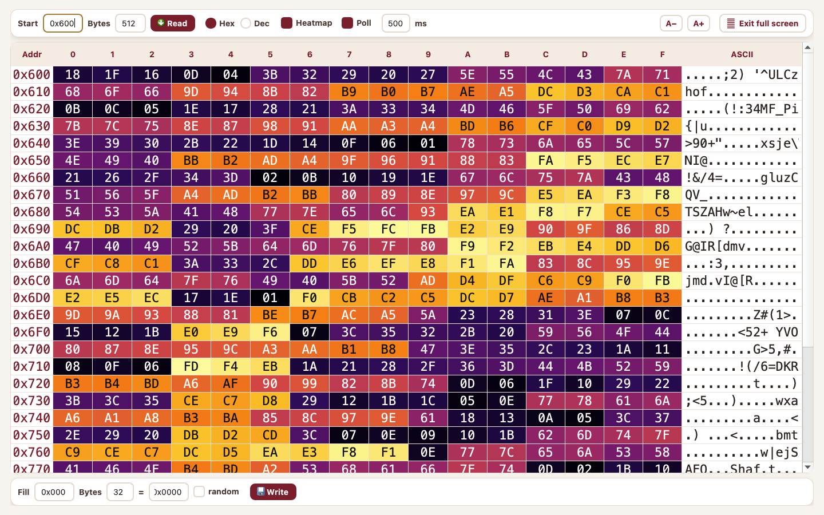Image resolution: width=824 pixels, height=515 pixels.
Task: Click the Start address input field
Action: [x=63, y=23]
